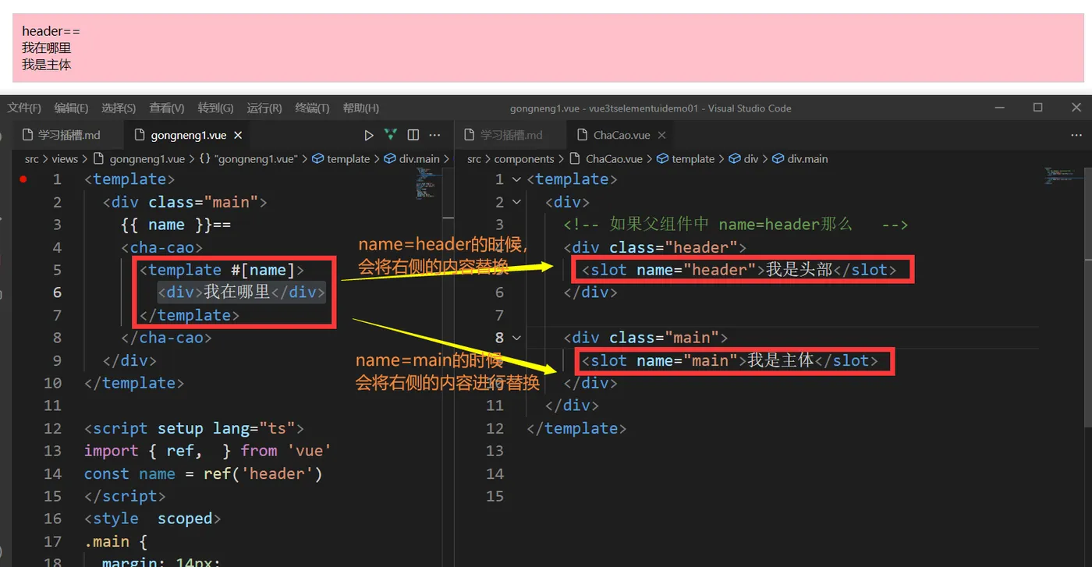1092x567 pixels.
Task: Open the 选择(S) menu
Action: pos(119,108)
